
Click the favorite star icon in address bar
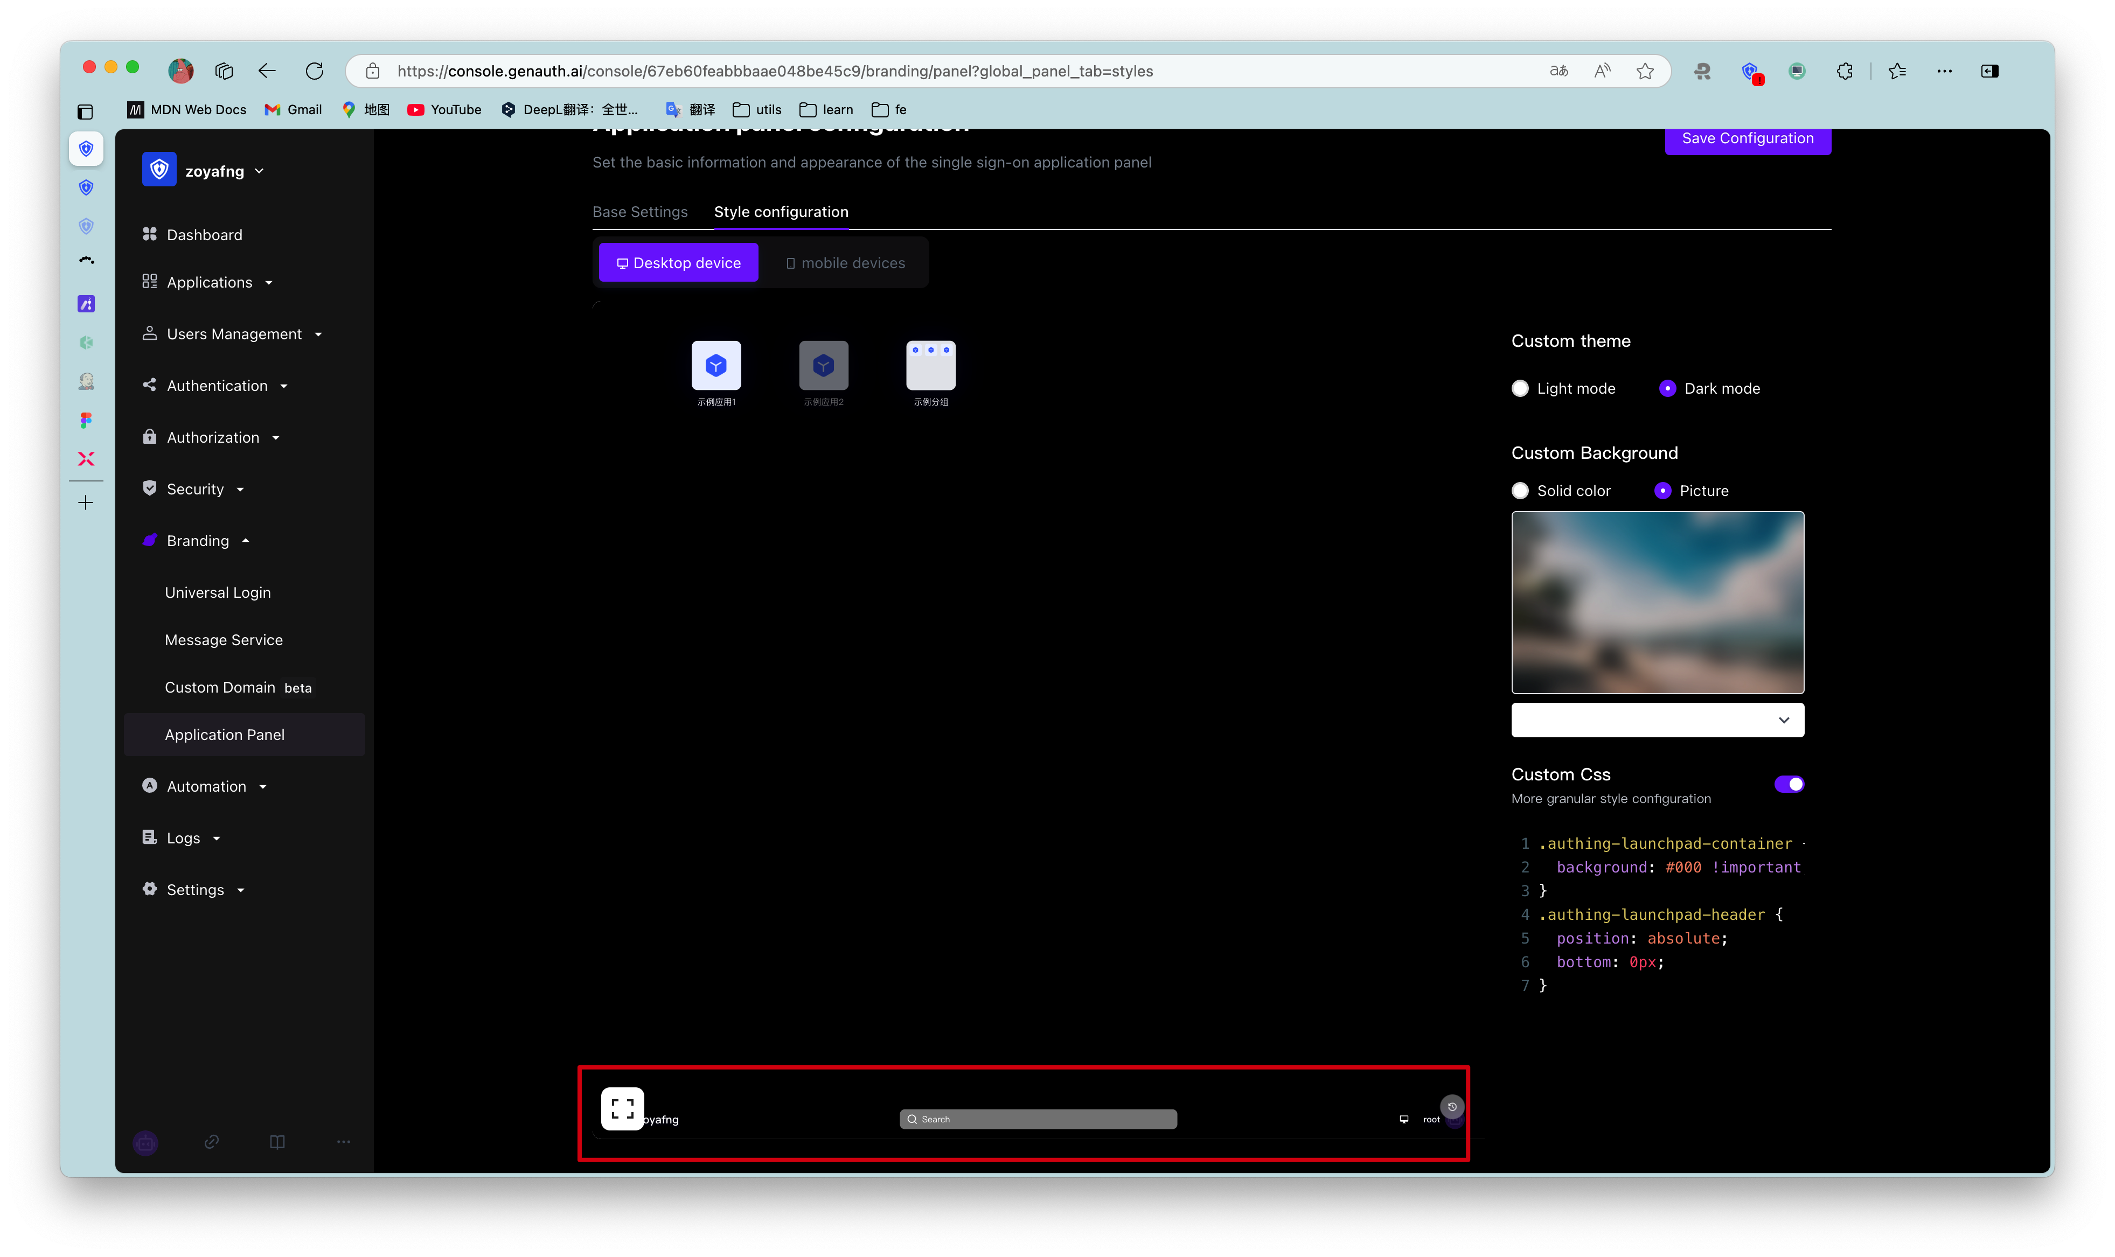(1645, 71)
